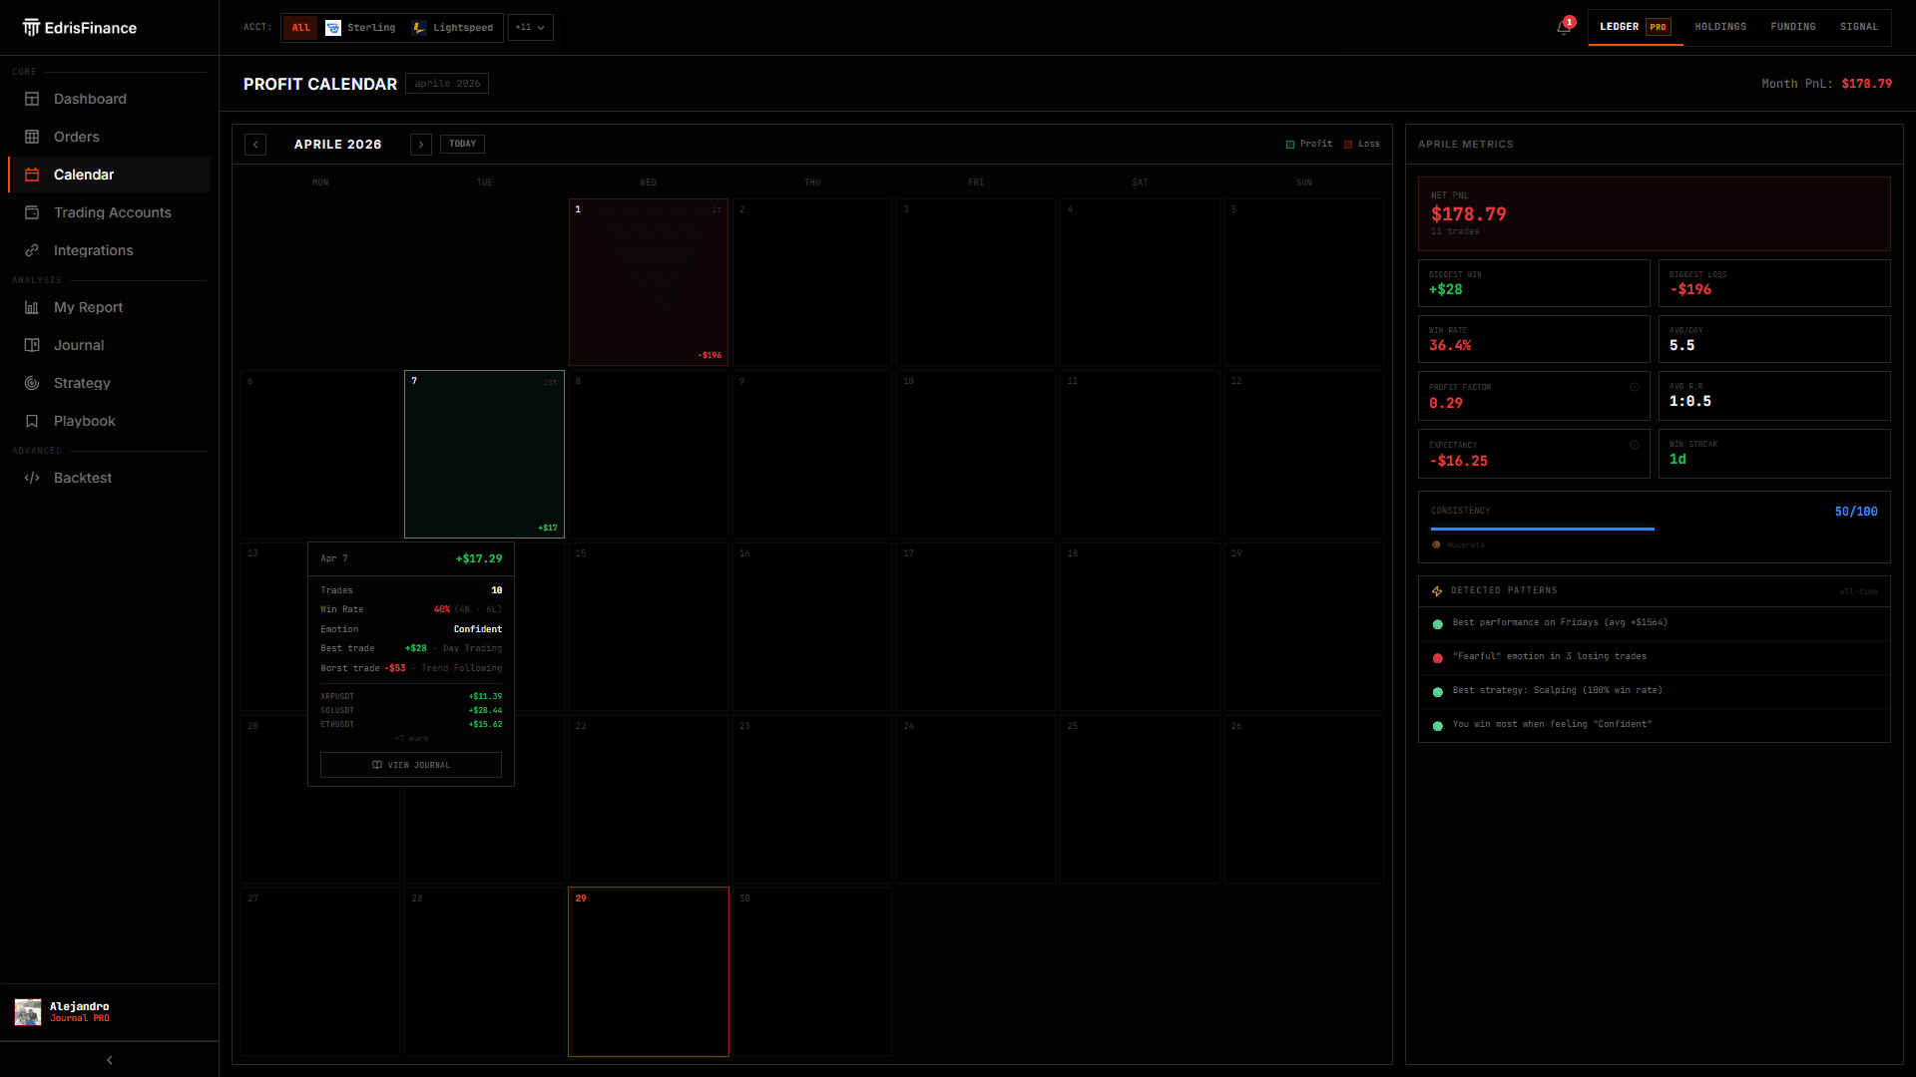Collapse the sidebar with chevron
Image resolution: width=1916 pixels, height=1077 pixels.
[x=110, y=1060]
